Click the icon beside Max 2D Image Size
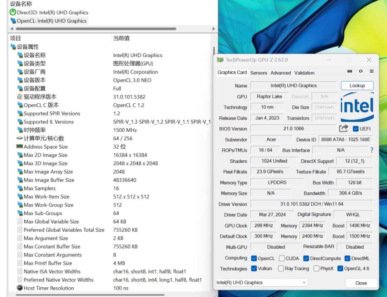Image resolution: width=387 pixels, height=297 pixels. [x=20, y=155]
